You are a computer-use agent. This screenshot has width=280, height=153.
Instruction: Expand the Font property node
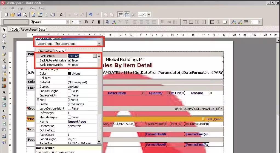click(38, 99)
